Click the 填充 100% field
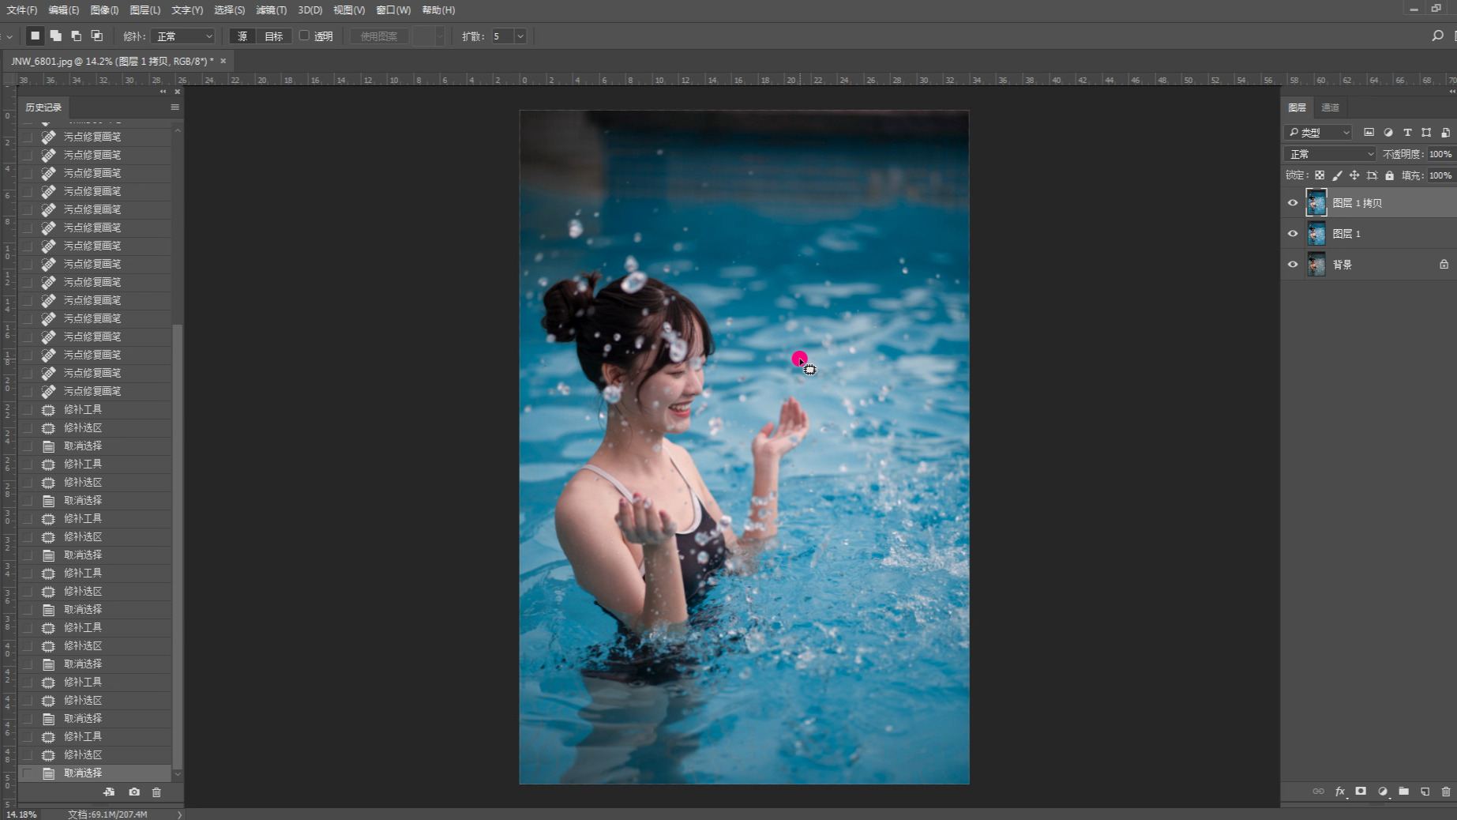Viewport: 1457px width, 820px height. tap(1440, 175)
